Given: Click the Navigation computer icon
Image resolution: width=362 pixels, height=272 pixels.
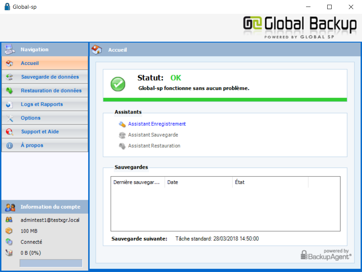Looking at the screenshot, I should [x=10, y=49].
